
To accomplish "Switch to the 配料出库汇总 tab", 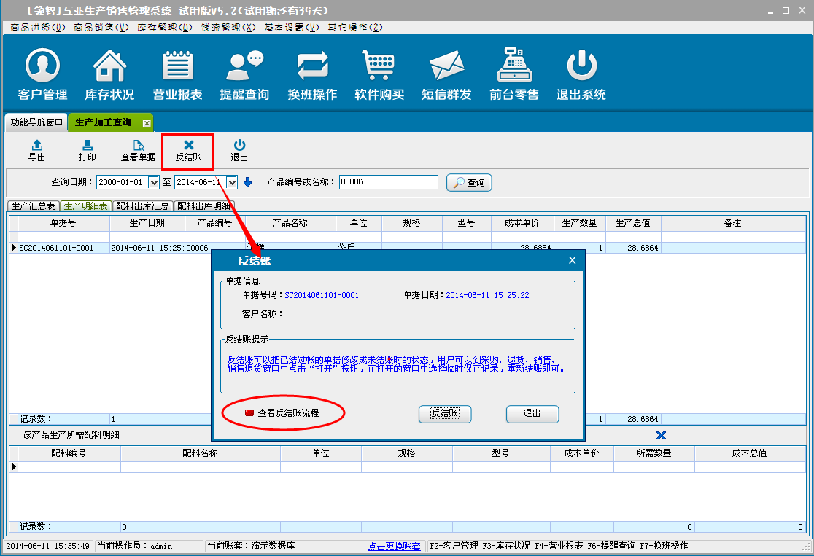I will [x=143, y=206].
